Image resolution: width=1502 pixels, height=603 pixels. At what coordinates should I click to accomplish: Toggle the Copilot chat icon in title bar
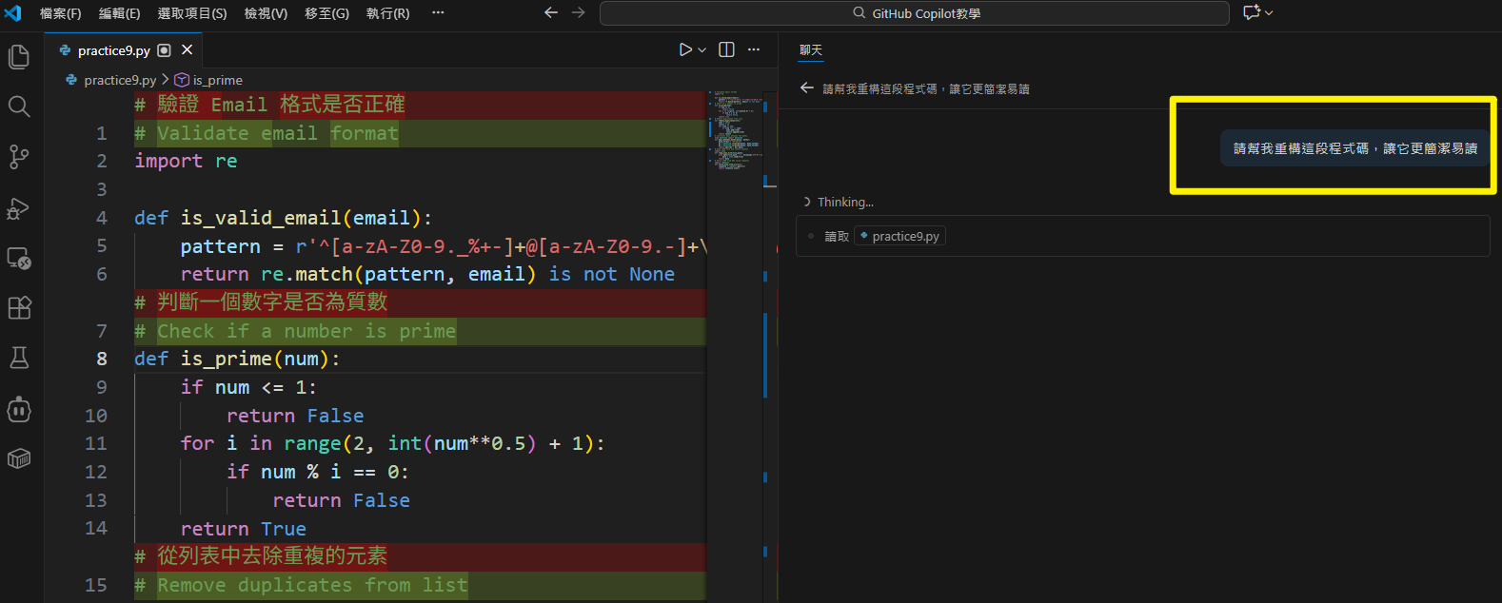click(1251, 12)
